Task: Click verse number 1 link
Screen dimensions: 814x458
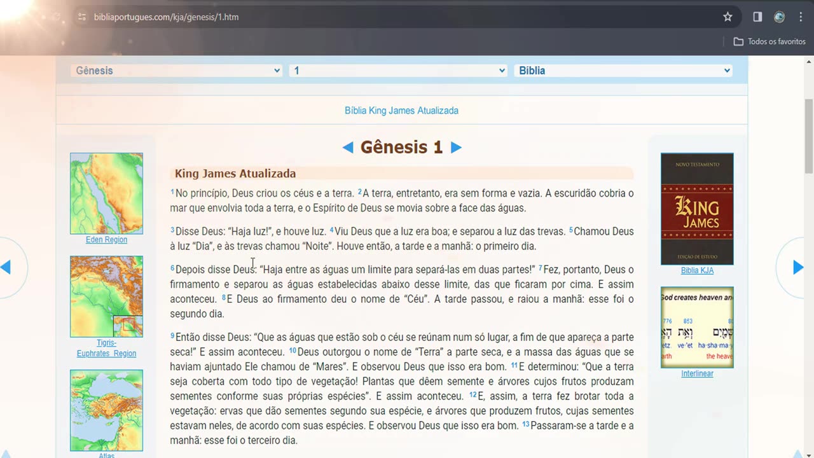Action: pos(172,191)
